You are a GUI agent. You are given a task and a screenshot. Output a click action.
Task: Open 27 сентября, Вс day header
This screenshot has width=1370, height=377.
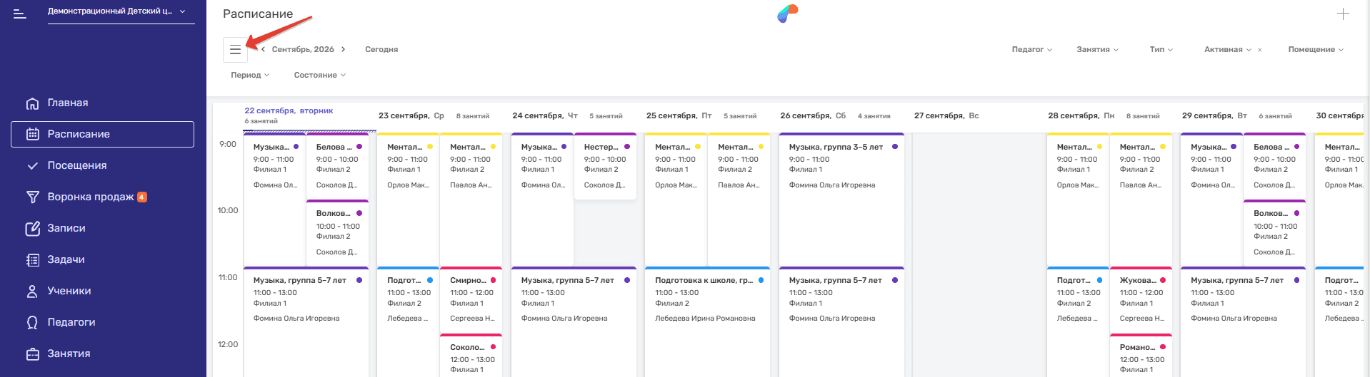pyautogui.click(x=946, y=115)
